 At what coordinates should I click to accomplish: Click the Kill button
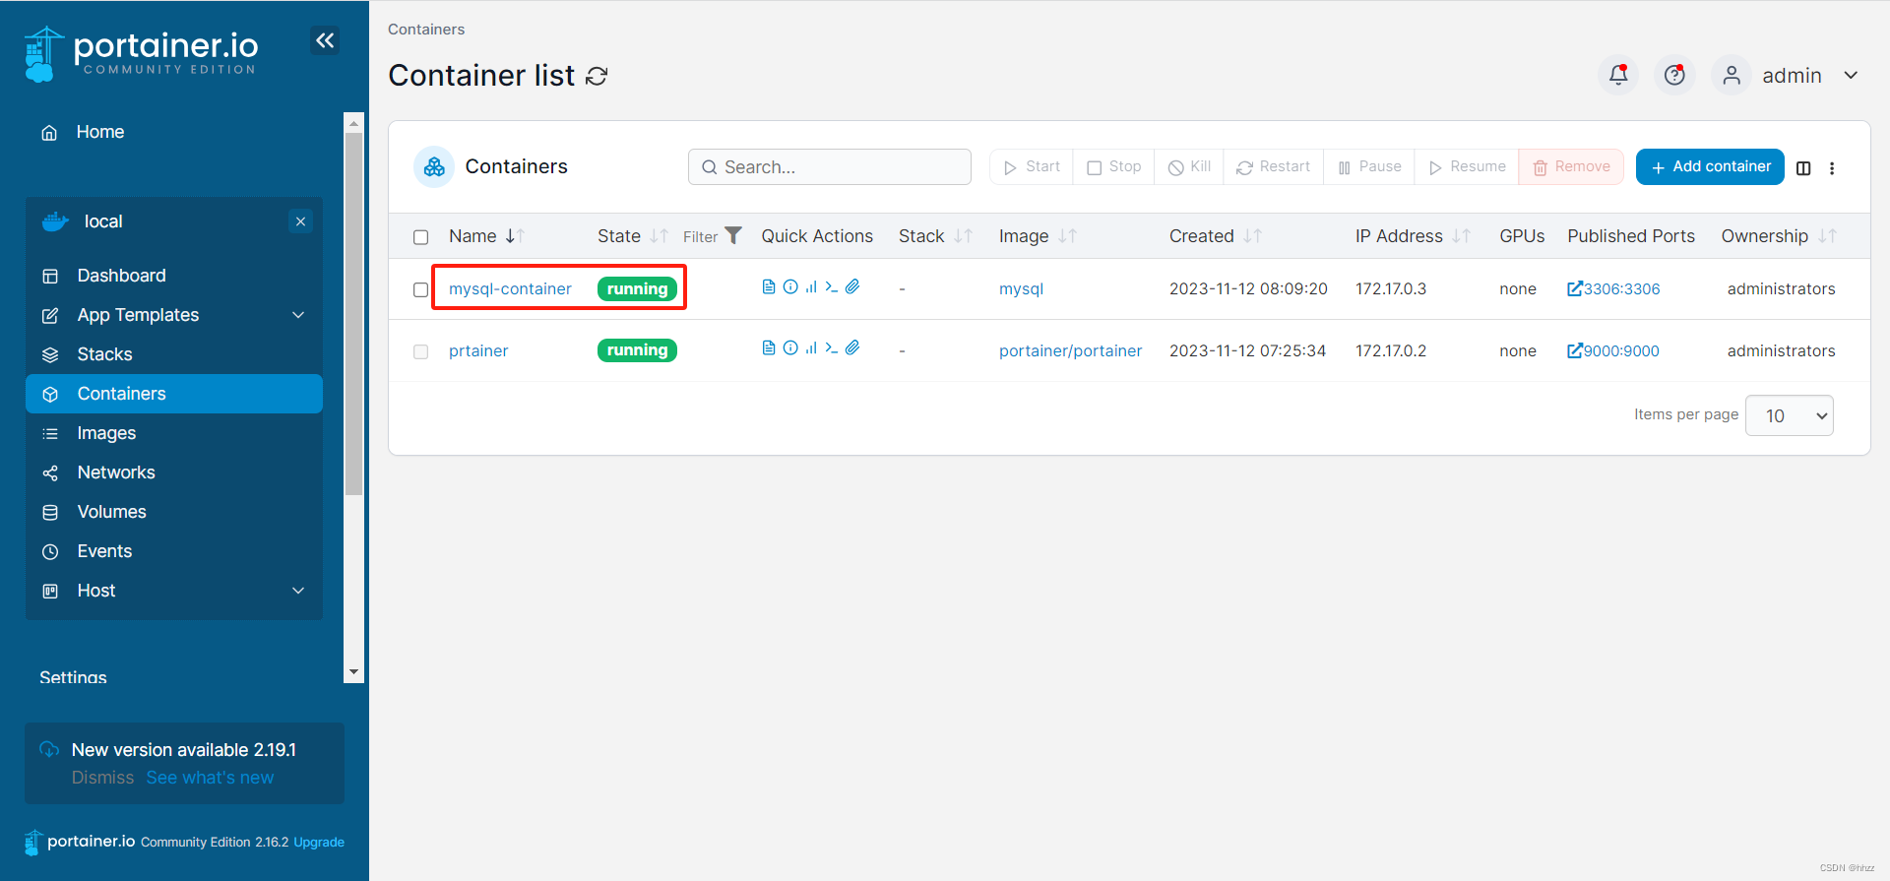point(1189,166)
